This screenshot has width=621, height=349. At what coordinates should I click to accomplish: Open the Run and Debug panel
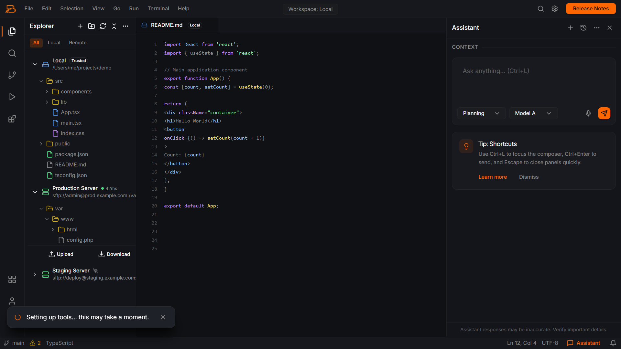point(12,97)
